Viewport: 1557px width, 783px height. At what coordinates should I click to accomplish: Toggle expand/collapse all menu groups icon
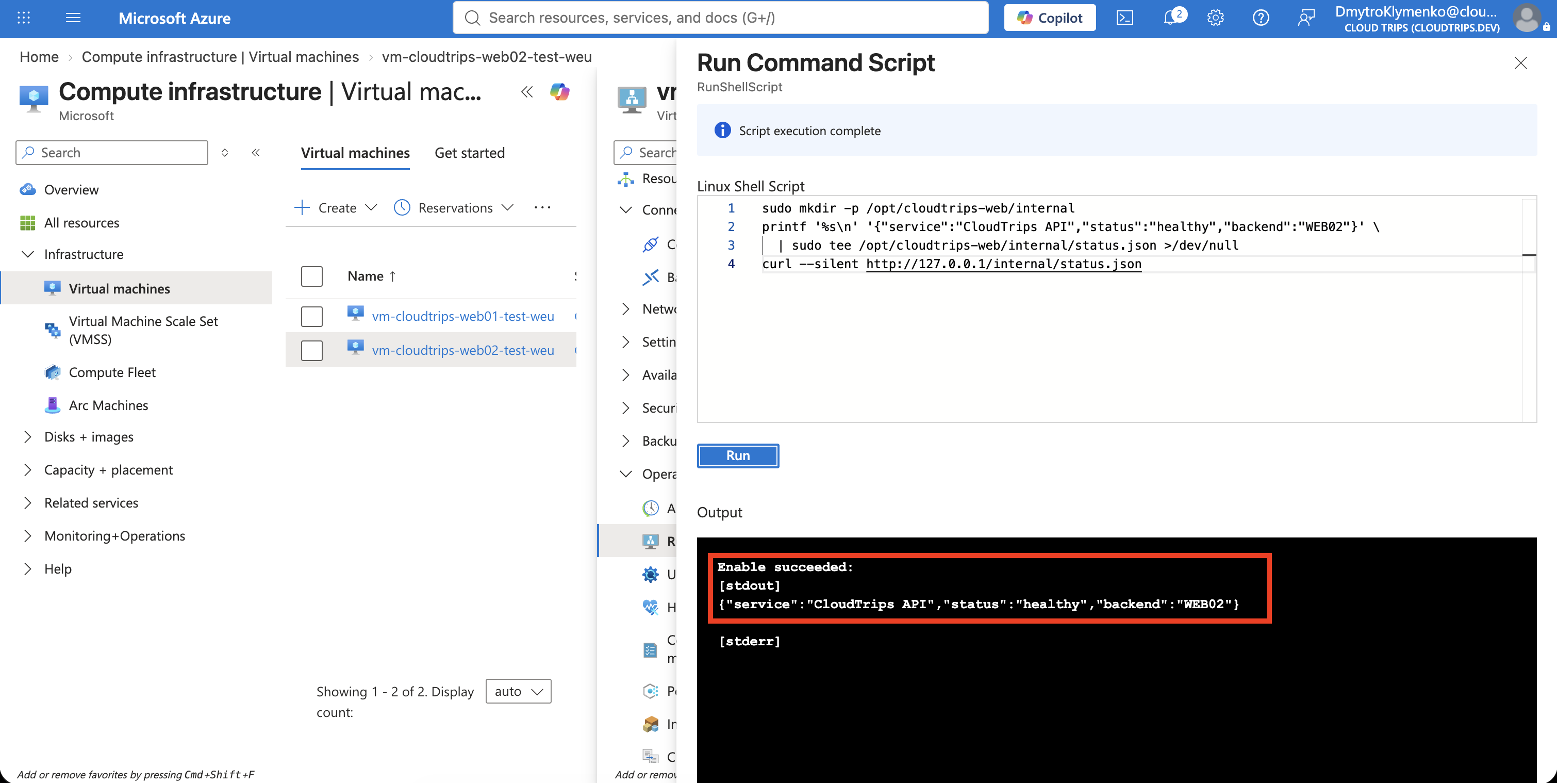point(225,152)
